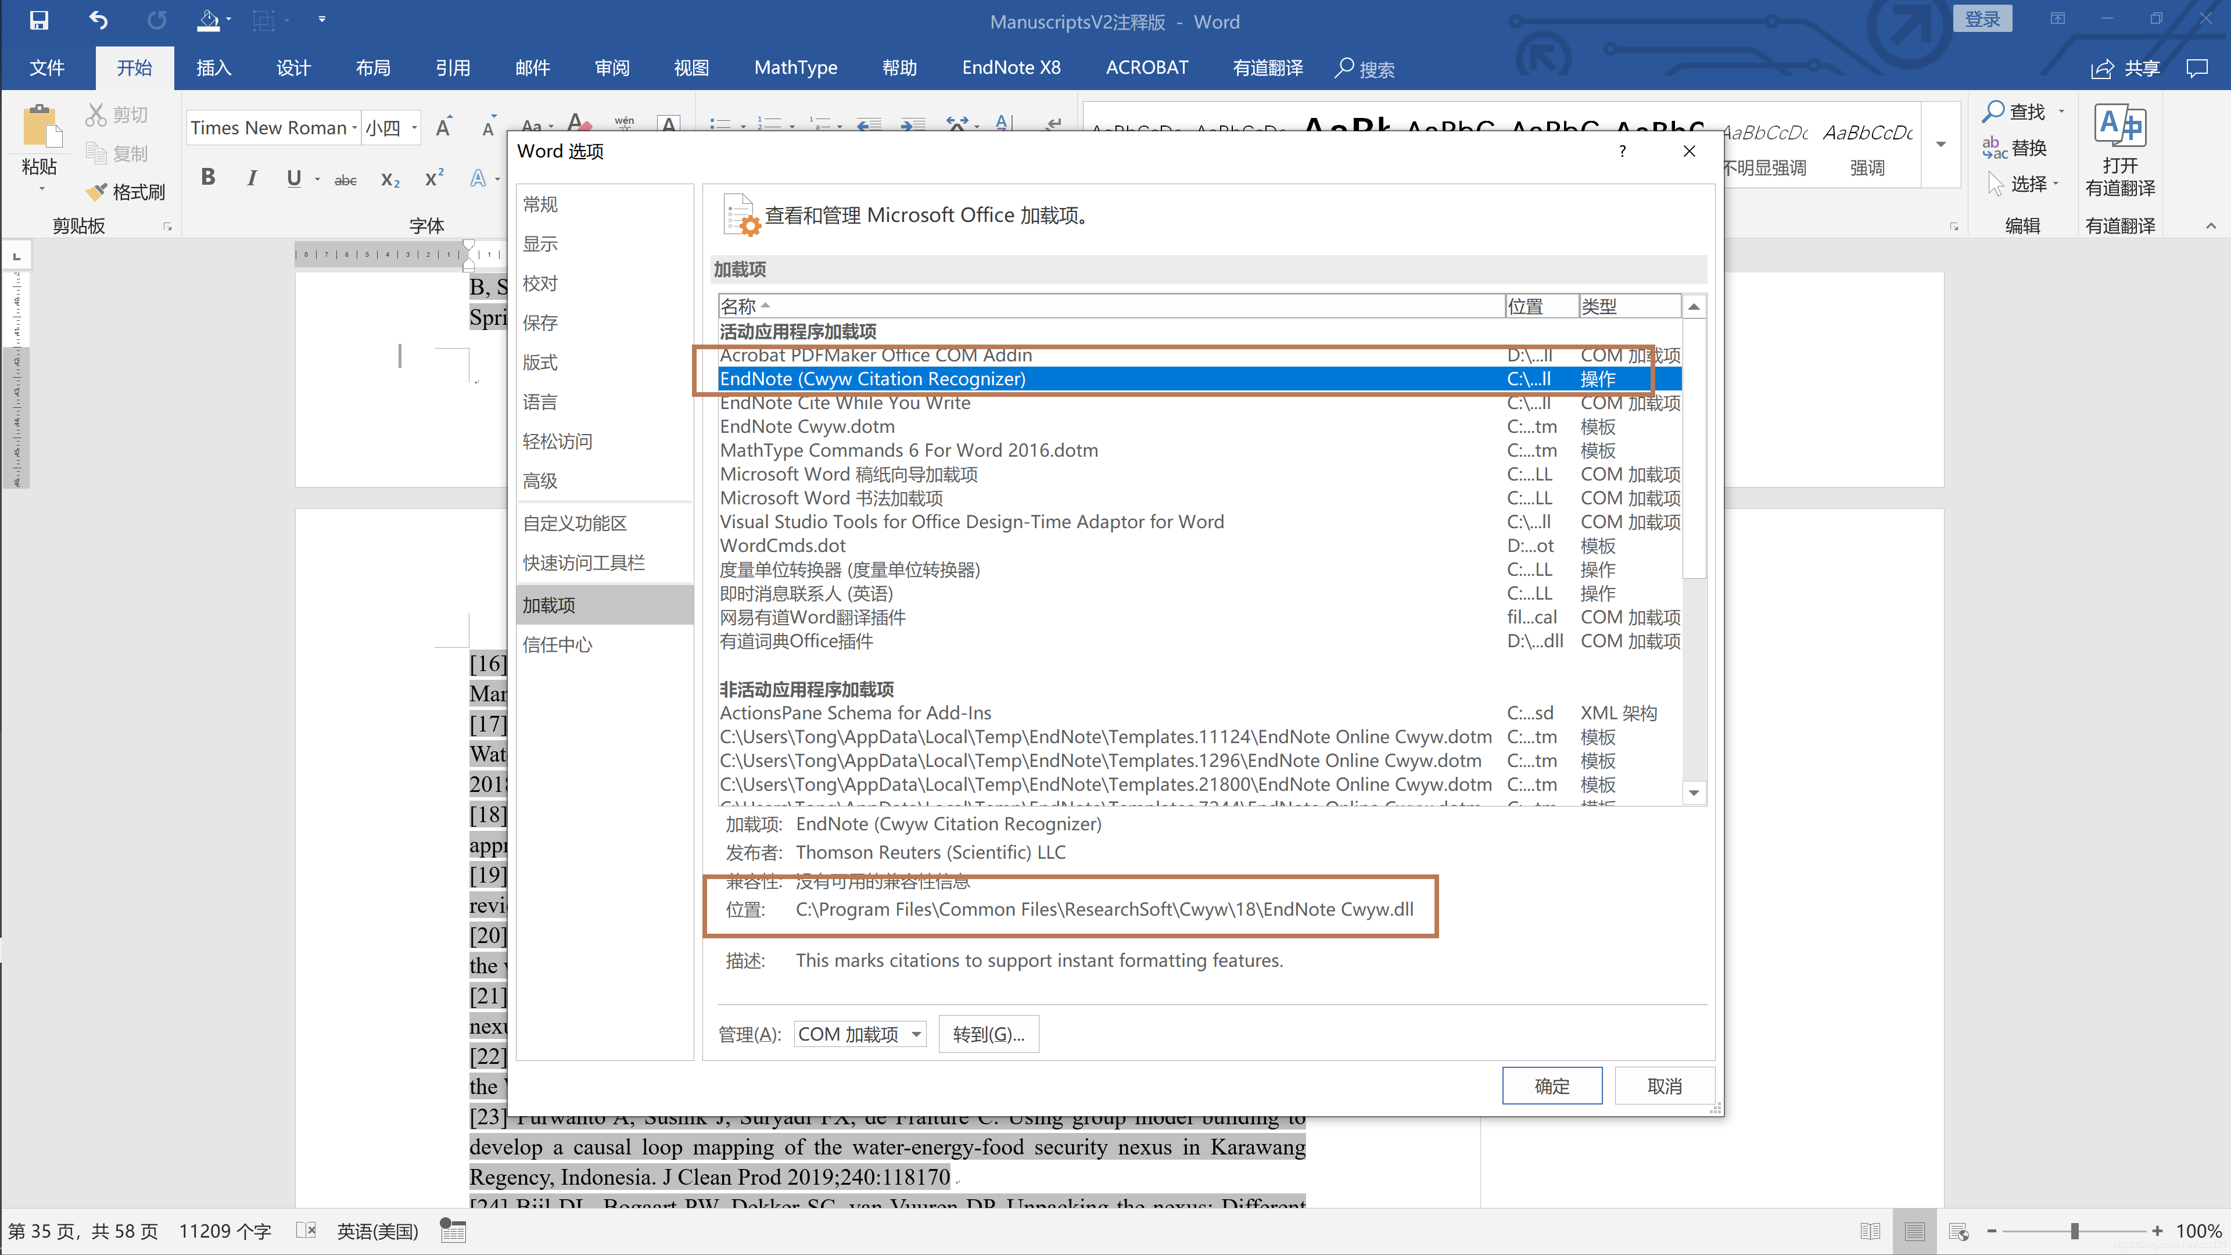
Task: Click the Save icon in title bar
Action: tap(39, 20)
